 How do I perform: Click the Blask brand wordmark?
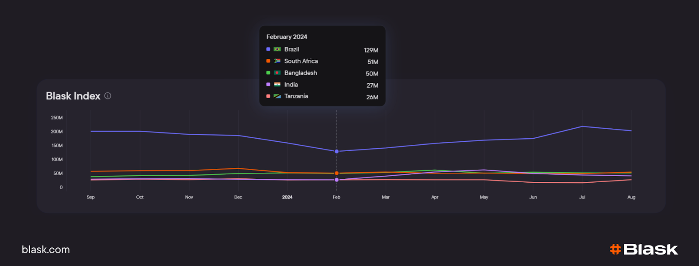click(x=651, y=249)
